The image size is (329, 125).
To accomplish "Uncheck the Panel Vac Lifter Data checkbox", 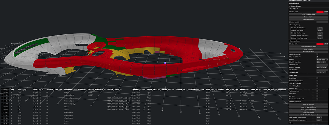I will coord(317,83).
